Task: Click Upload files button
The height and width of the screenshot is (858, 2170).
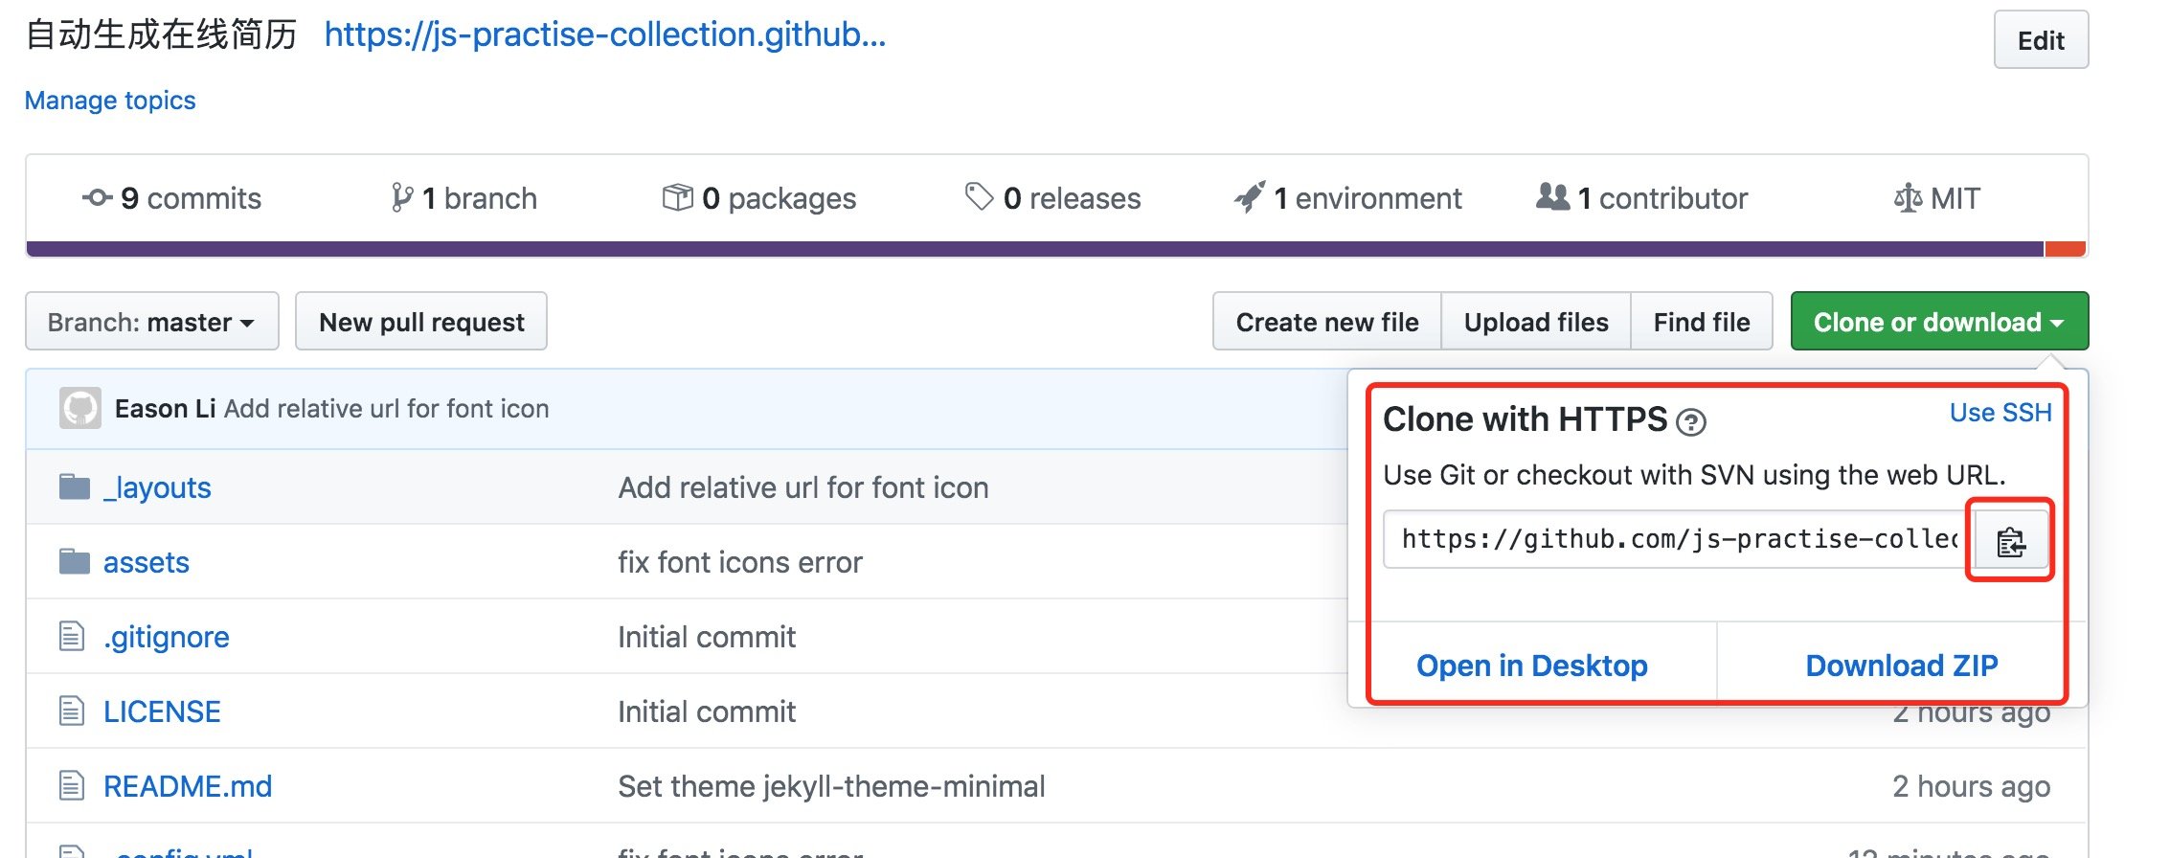Action: coord(1536,322)
